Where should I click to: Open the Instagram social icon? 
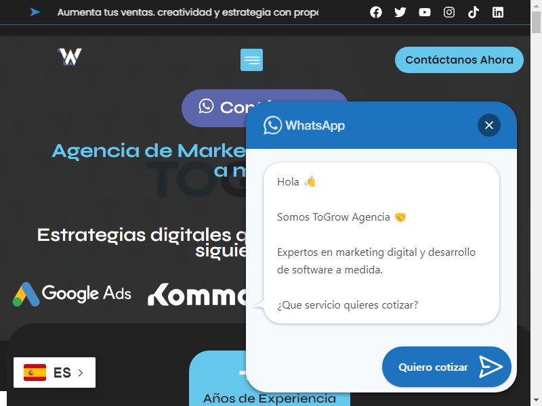[x=449, y=12]
